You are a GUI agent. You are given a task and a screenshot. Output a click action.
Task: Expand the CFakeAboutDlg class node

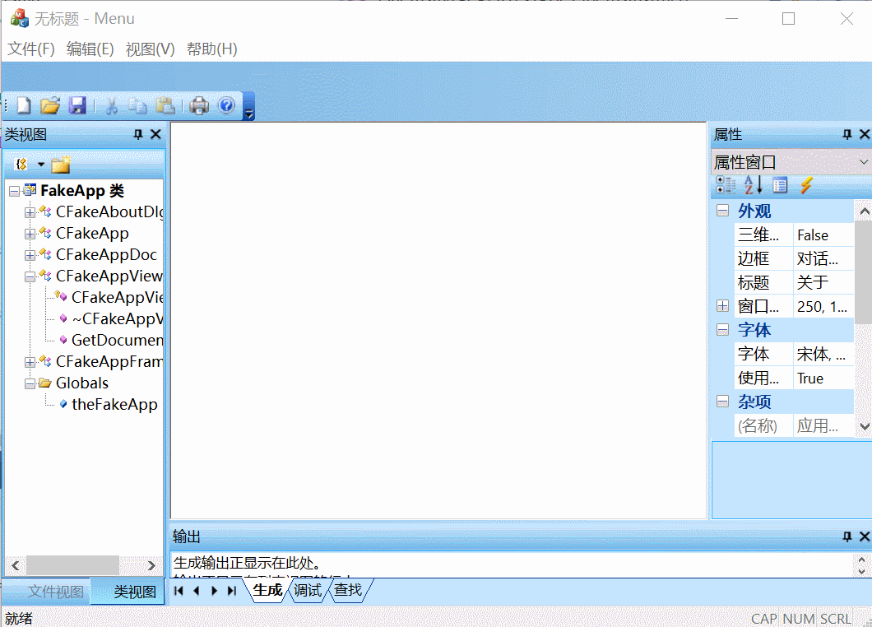tap(30, 212)
